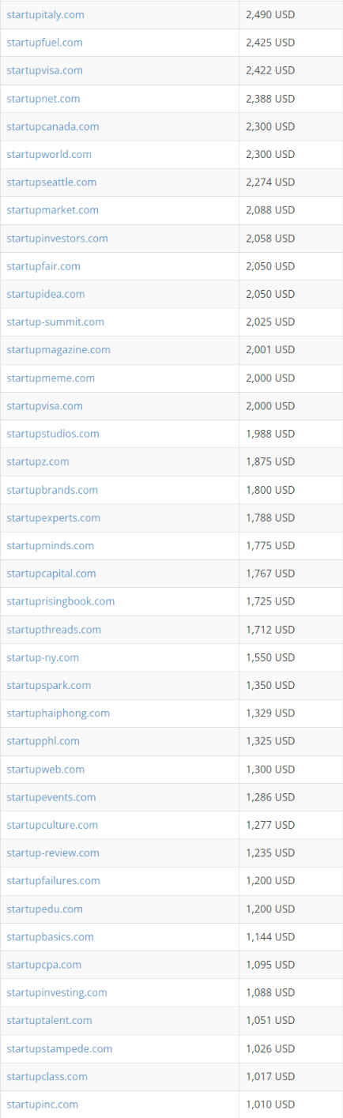This screenshot has width=343, height=1118.
Task: Click the startupmeme.com link
Action: (x=51, y=378)
